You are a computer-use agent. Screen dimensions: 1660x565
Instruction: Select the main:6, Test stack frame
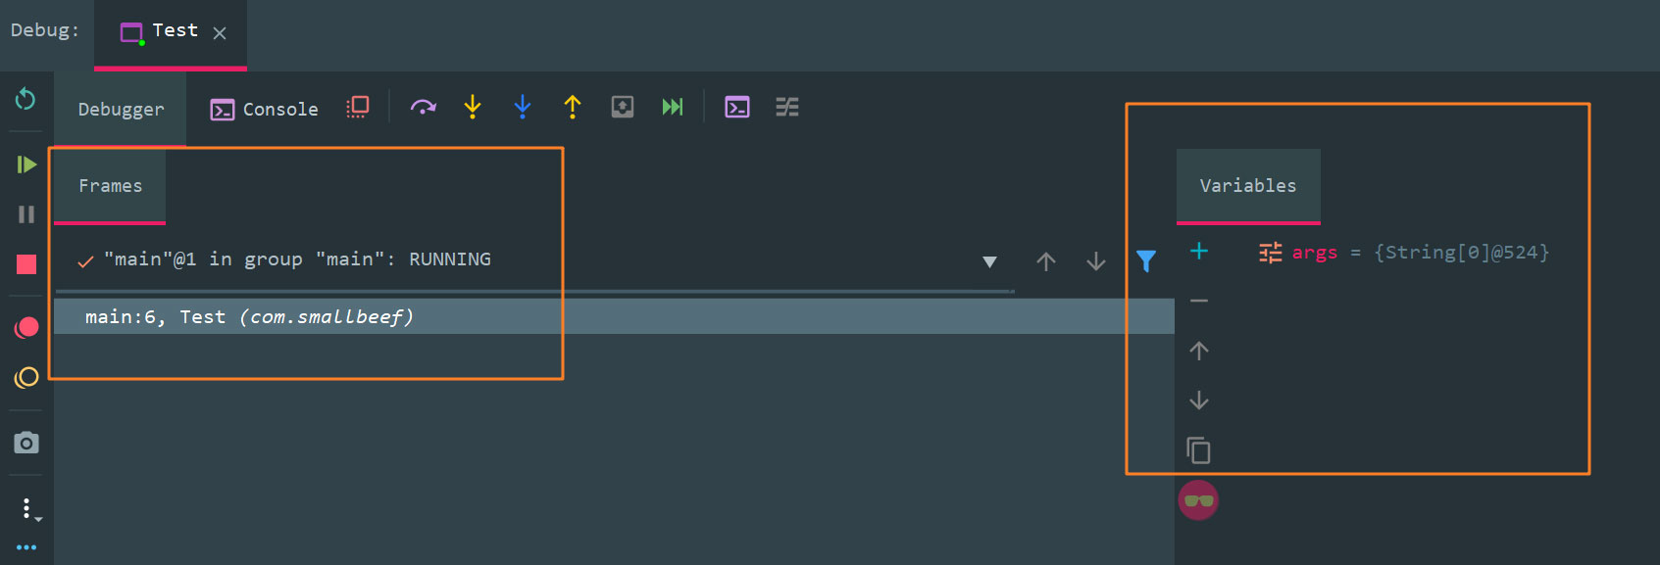point(249,317)
